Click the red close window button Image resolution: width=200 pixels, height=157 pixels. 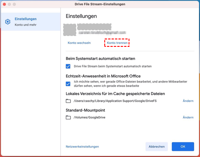coord(4,5)
